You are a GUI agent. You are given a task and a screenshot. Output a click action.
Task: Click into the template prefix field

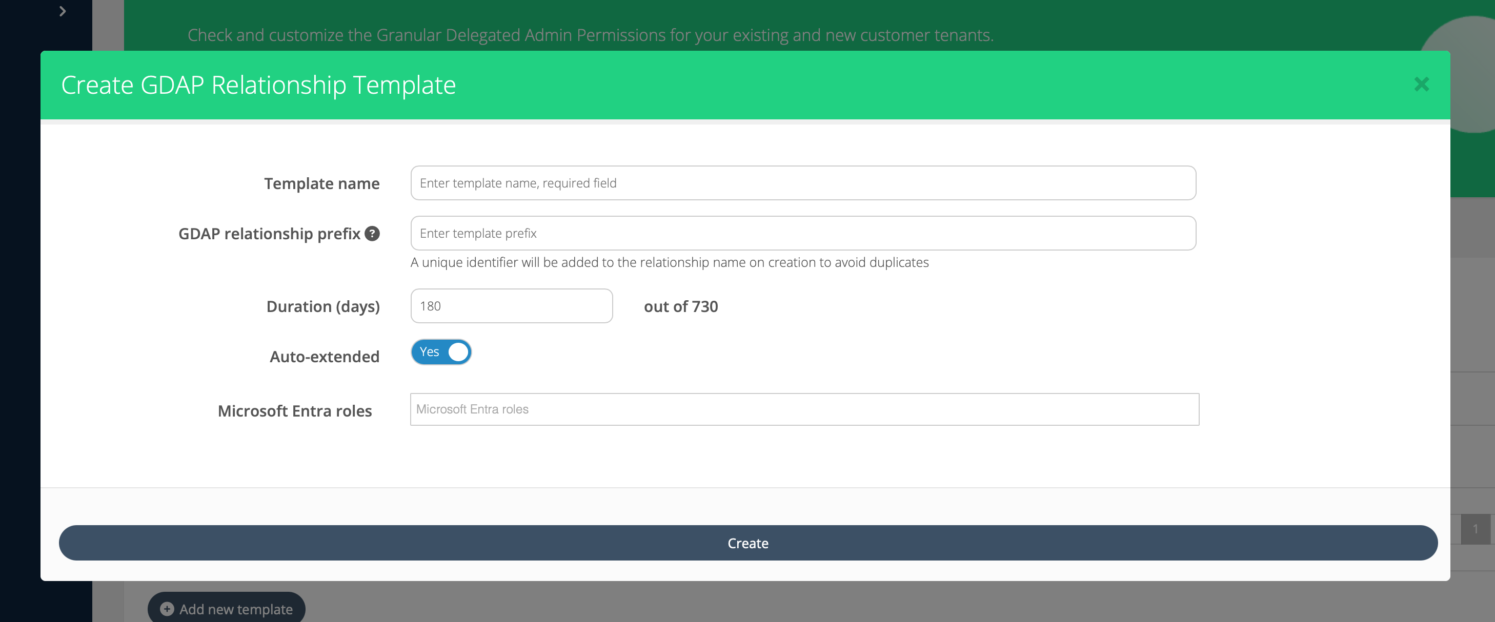[803, 233]
